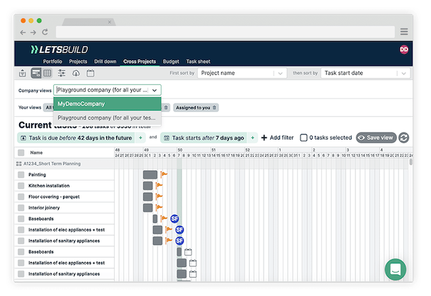Viewport: 431px width, 296px height.
Task: Open the filter sliders settings icon
Action: point(62,73)
